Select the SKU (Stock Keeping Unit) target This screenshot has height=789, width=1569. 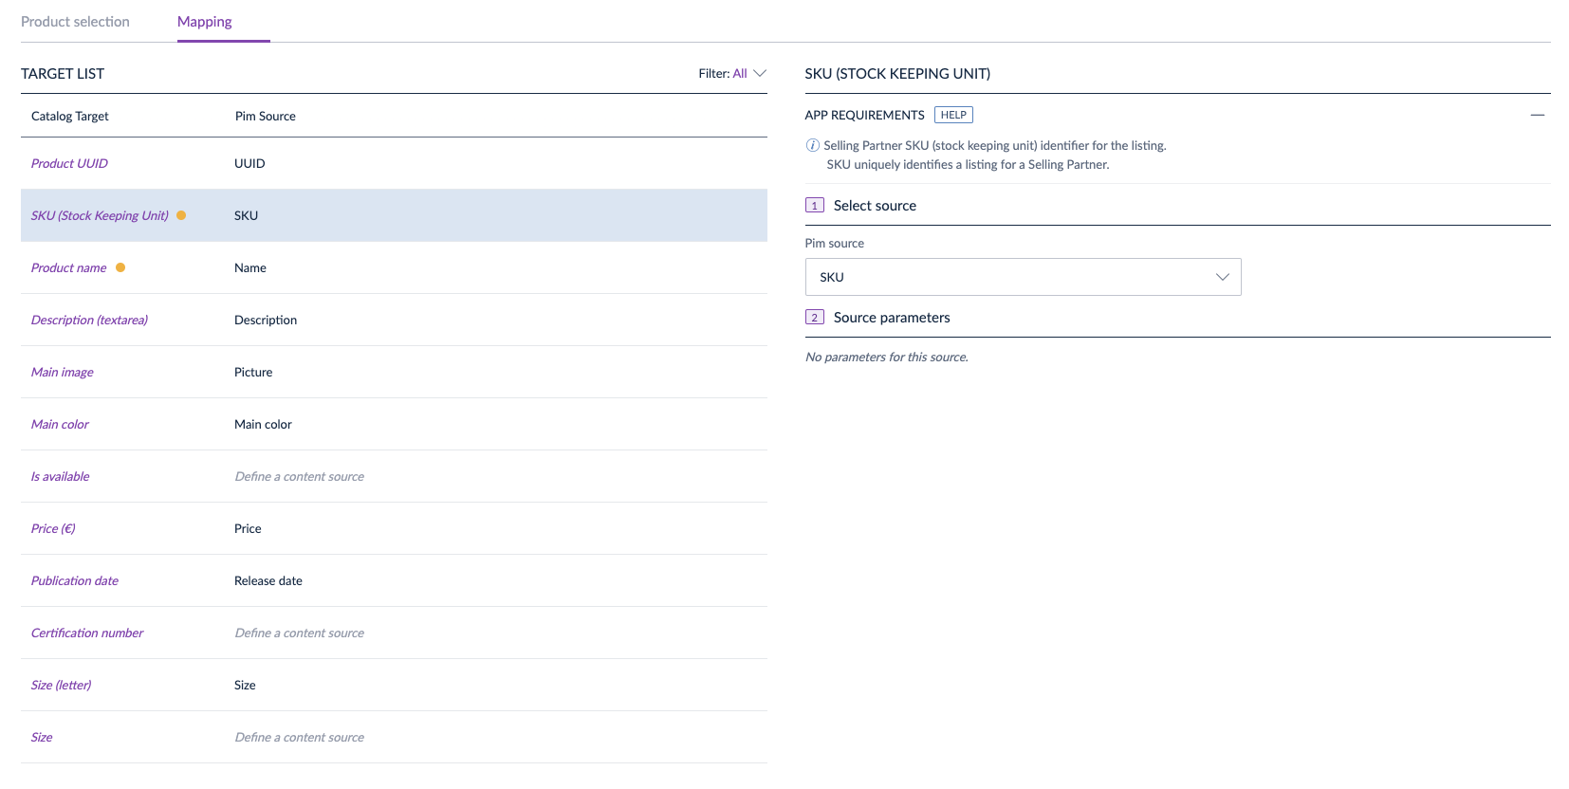(x=100, y=215)
